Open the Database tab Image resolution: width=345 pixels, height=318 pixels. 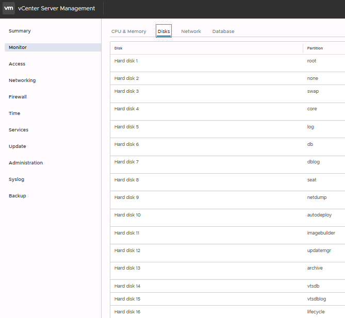pyautogui.click(x=223, y=31)
